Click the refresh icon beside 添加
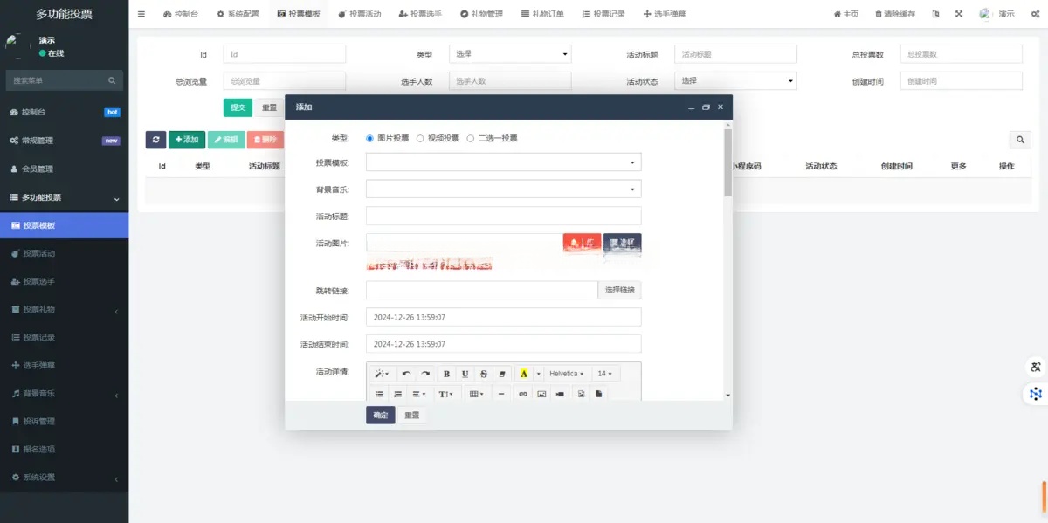 click(x=155, y=140)
